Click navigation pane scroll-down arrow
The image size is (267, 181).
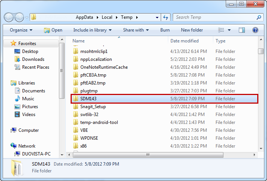(x=62, y=155)
